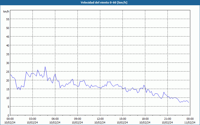This screenshot has width=200, height=125.
Task: Click the 10 value on the y-axis
Action: click(8, 98)
